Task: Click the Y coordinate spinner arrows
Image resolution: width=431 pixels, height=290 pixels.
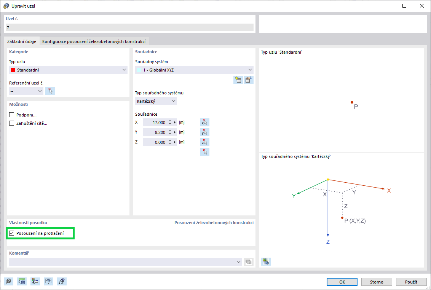Action: point(170,132)
